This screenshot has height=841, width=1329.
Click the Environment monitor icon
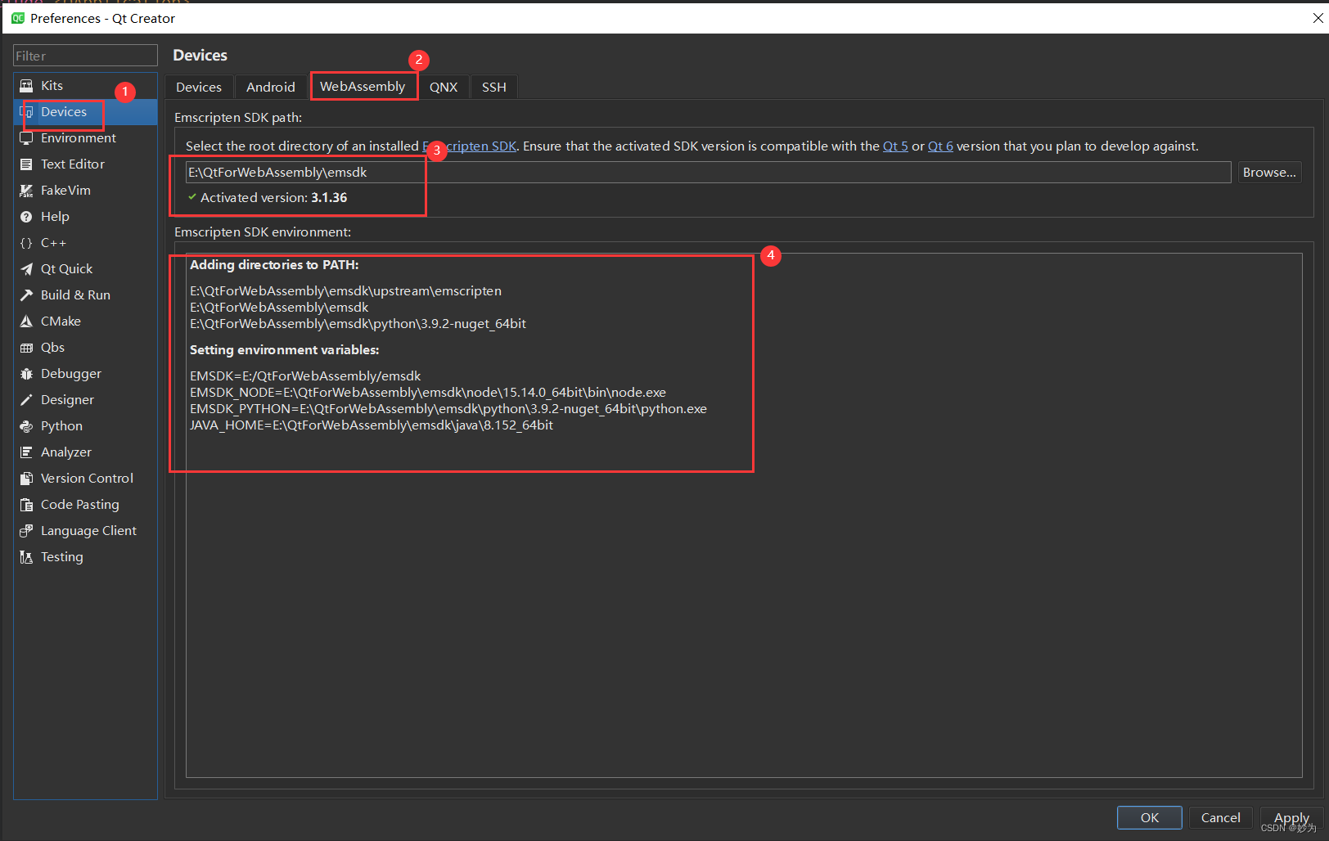coord(26,138)
